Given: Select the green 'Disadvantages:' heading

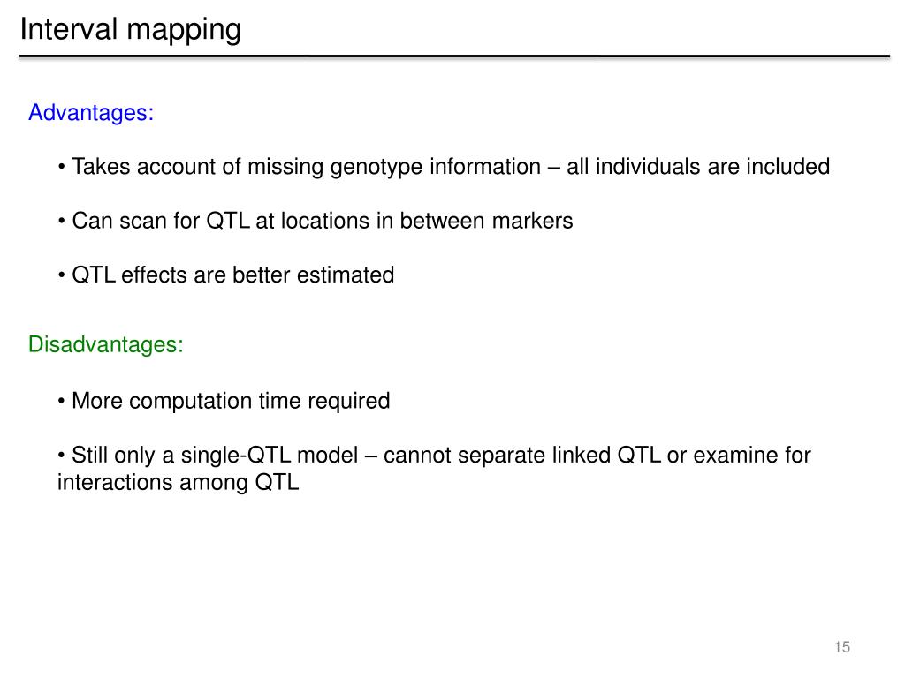Looking at the screenshot, I should click(x=106, y=345).
